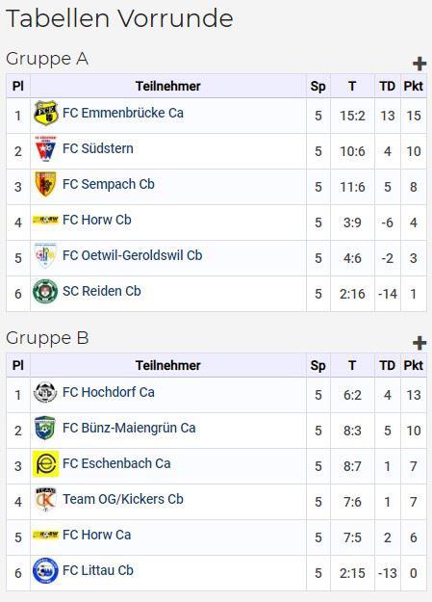Screen dimensions: 432x602
Task: Click the FC Bünz-Maiengrün Ca crest
Action: coord(45,428)
